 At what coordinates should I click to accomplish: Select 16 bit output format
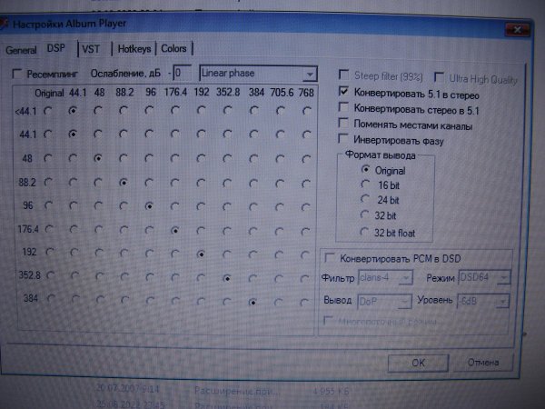(x=365, y=184)
